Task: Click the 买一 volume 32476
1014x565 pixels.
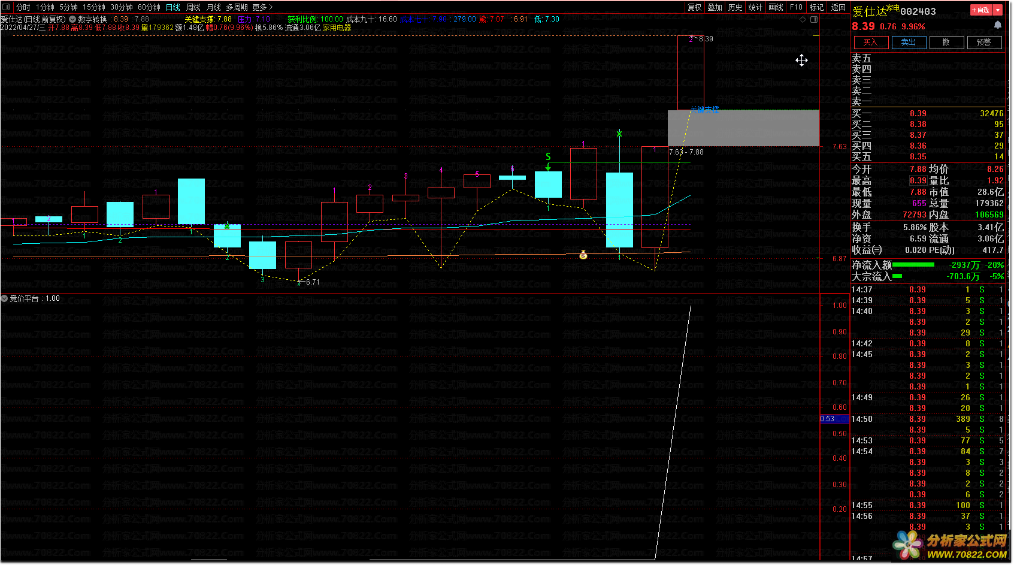Action: click(x=992, y=113)
